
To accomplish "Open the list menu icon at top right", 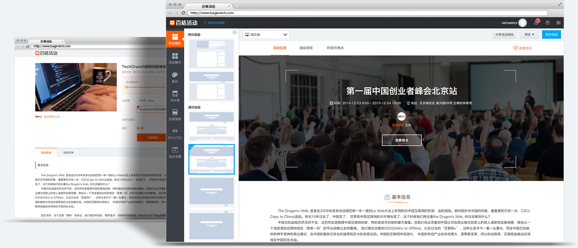I will [558, 23].
